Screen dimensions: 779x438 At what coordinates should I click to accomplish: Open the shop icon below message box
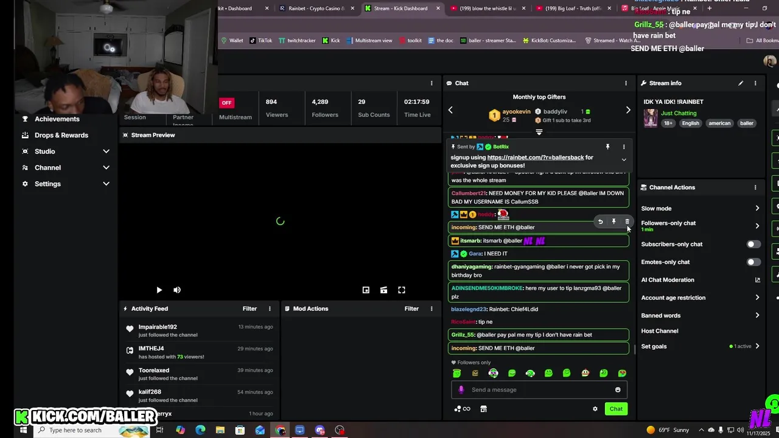click(x=483, y=409)
